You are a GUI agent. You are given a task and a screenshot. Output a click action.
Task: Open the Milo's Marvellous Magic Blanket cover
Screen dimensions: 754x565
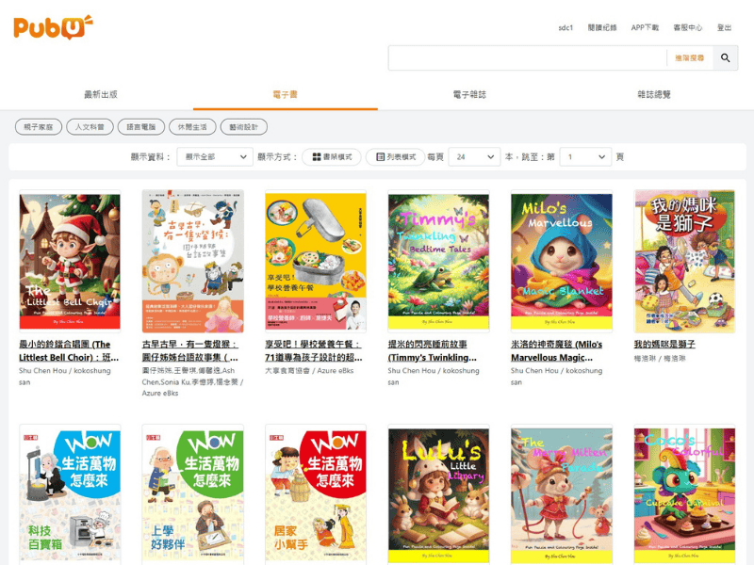click(562, 260)
